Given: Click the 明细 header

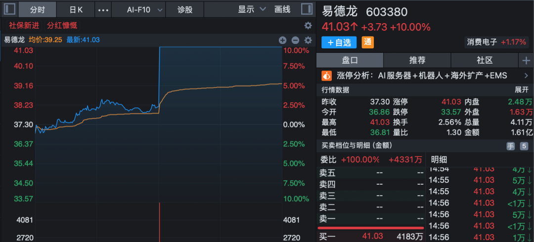Looking at the screenshot, I should tap(439, 160).
